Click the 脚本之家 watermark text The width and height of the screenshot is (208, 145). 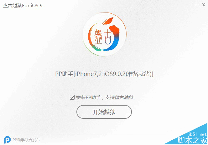click(x=192, y=140)
